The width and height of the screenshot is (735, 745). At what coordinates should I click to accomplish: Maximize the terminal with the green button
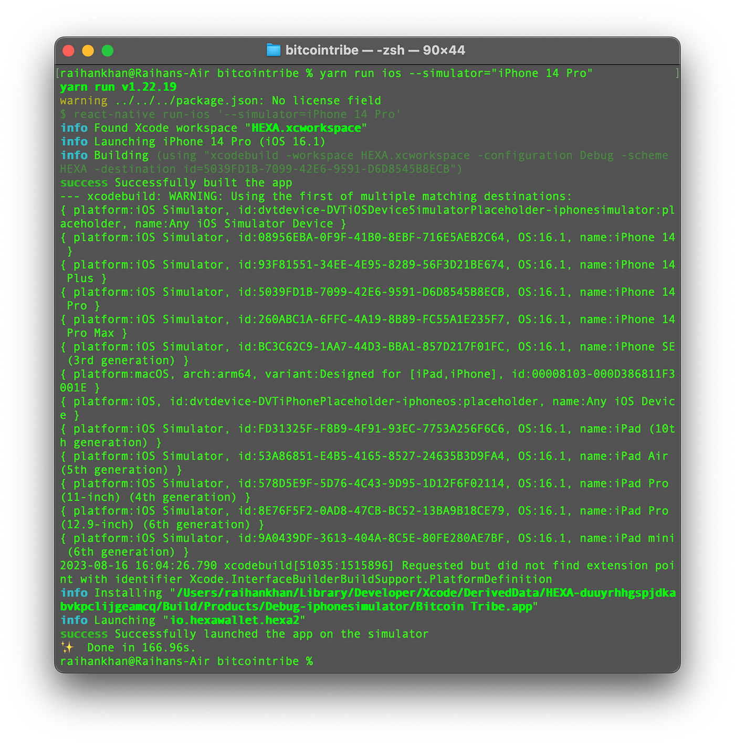click(x=107, y=50)
